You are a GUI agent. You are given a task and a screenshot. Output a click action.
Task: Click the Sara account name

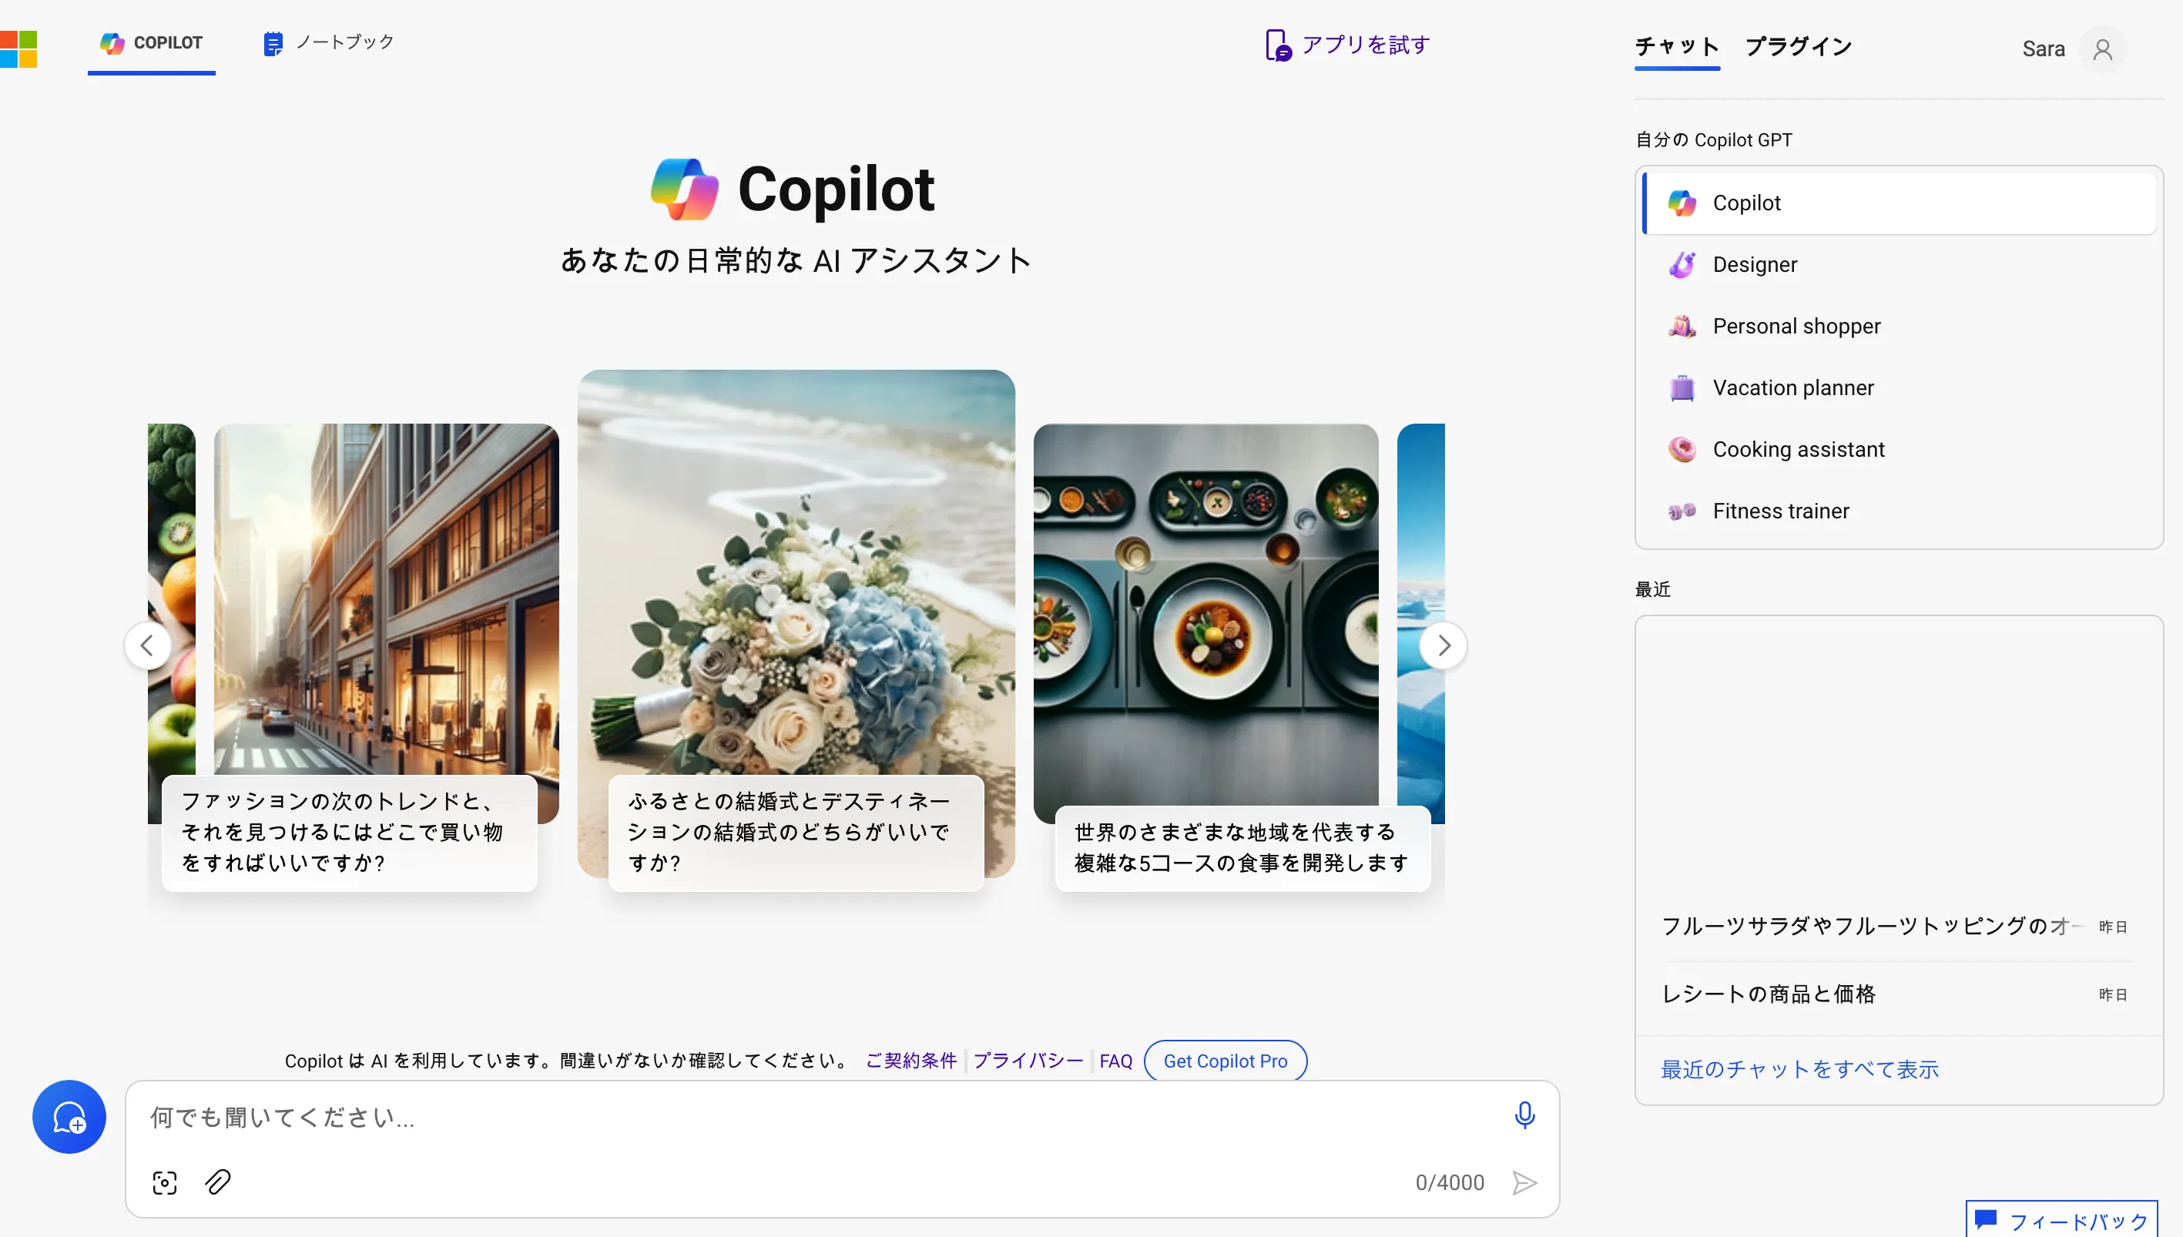tap(2044, 49)
